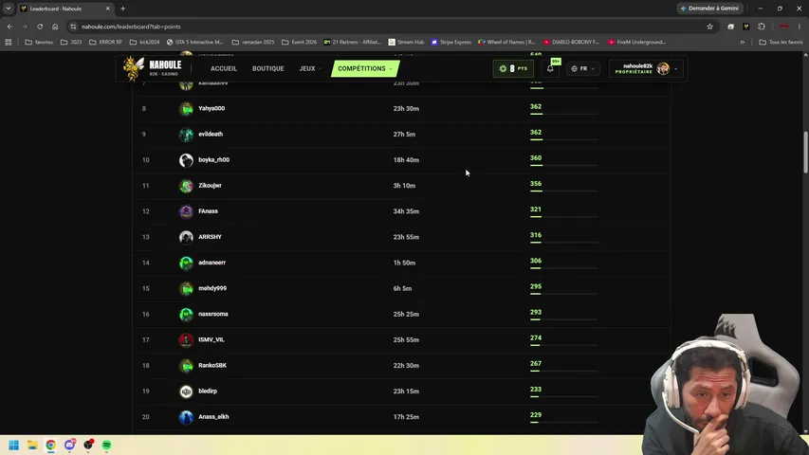Open the Stream Hub bookmark

tap(406, 42)
